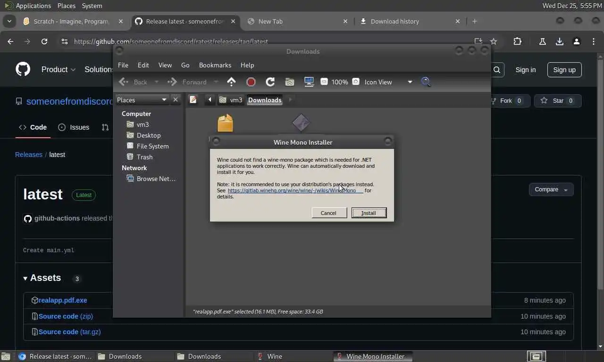Switch to the New Tab browser tab
604x362 pixels.
(x=297, y=21)
